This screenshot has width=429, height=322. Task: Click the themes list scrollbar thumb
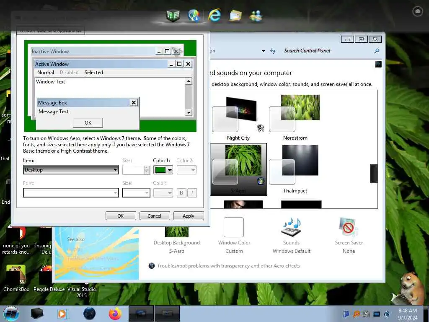(x=374, y=173)
